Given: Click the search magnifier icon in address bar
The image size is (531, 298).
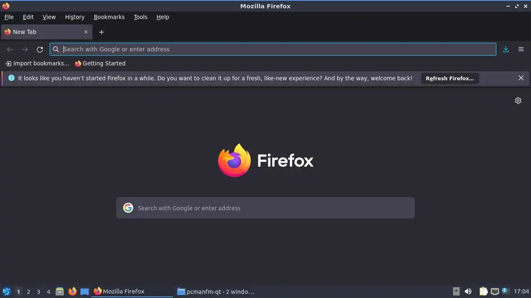Looking at the screenshot, I should click(56, 49).
